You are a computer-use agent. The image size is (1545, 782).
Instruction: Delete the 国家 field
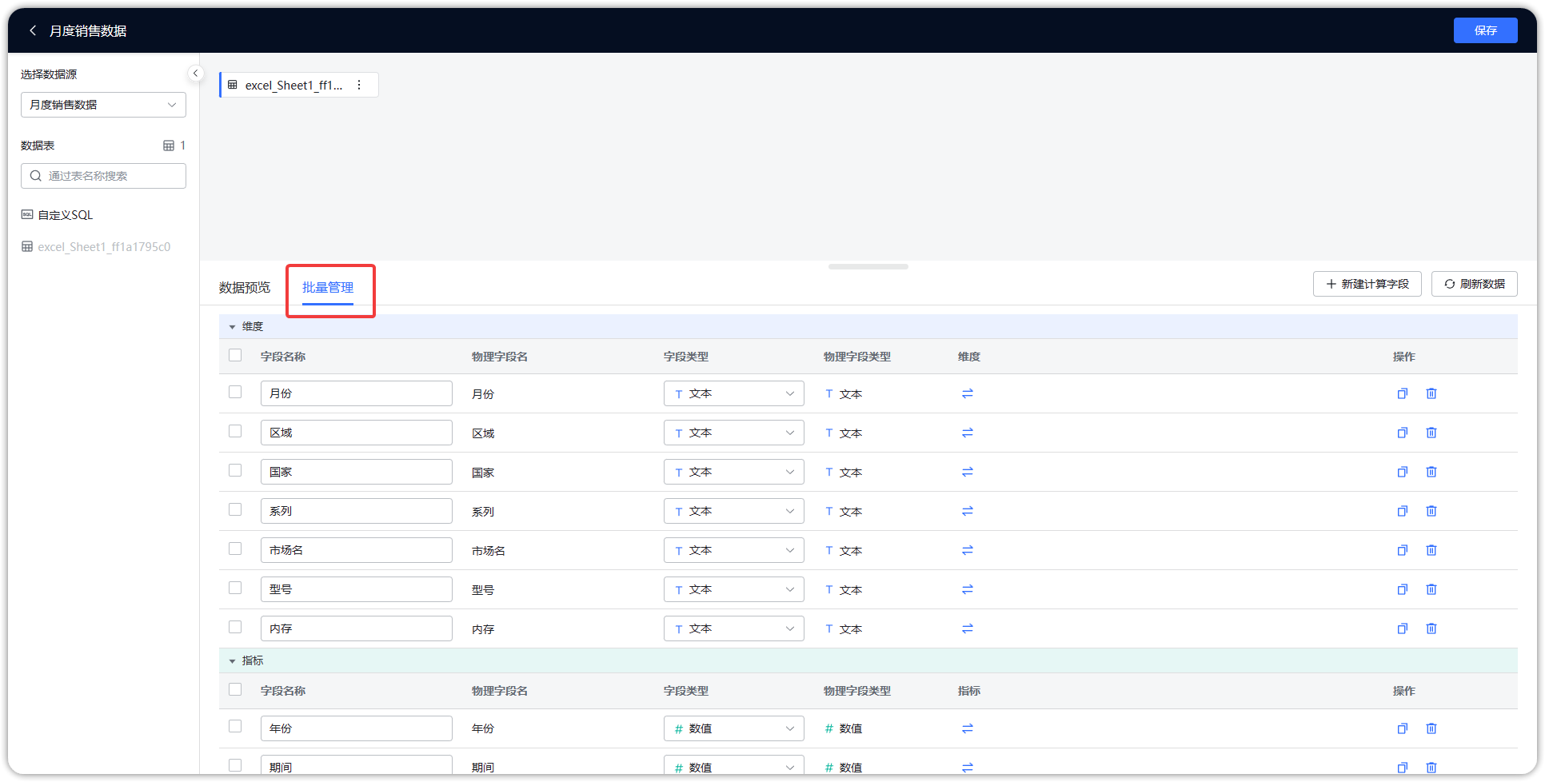tap(1431, 472)
